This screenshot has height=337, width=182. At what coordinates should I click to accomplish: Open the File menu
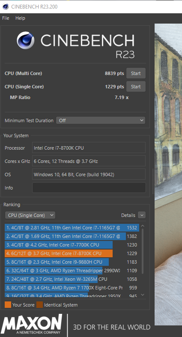coord(6,18)
